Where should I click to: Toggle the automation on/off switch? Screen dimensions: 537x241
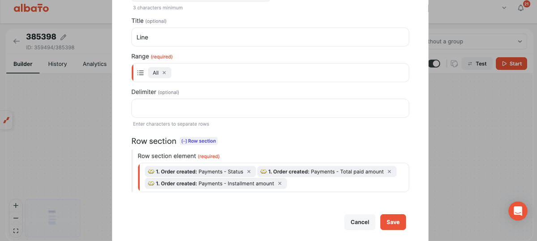434,63
